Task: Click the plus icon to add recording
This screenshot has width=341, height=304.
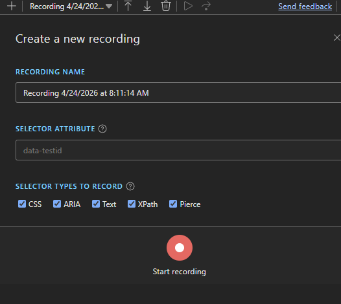Action: [x=12, y=6]
